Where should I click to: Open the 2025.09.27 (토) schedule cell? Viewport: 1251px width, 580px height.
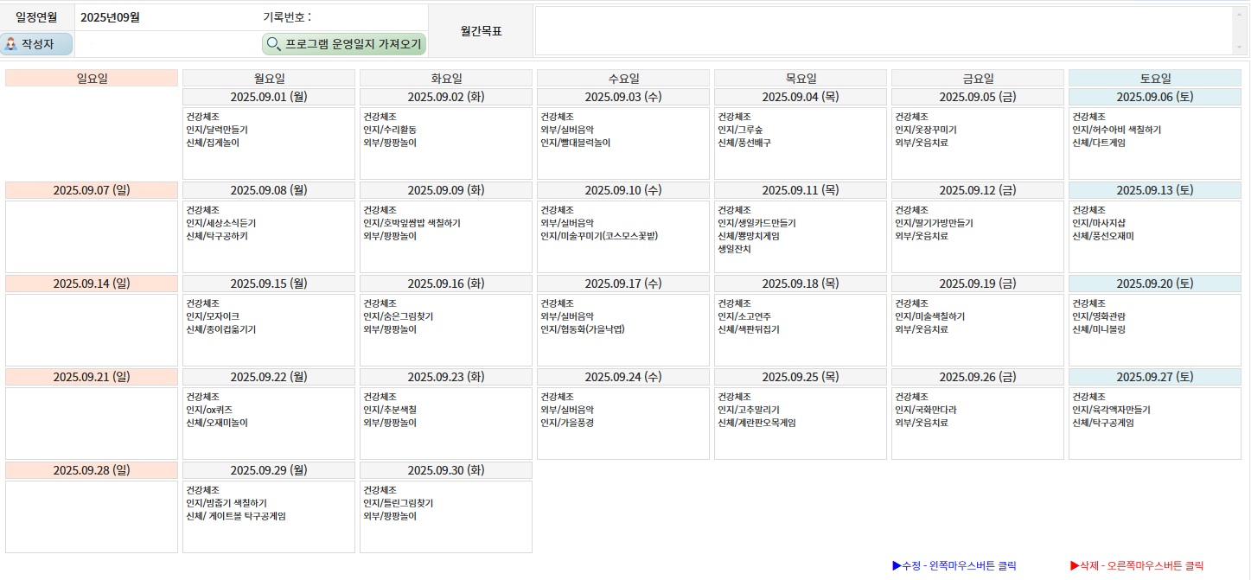point(1154,424)
